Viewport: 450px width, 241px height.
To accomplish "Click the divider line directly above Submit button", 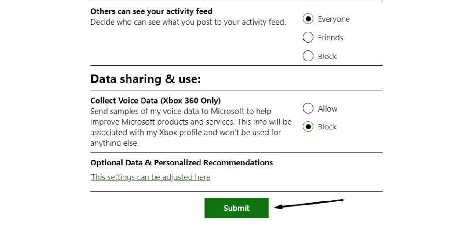I will click(236, 191).
